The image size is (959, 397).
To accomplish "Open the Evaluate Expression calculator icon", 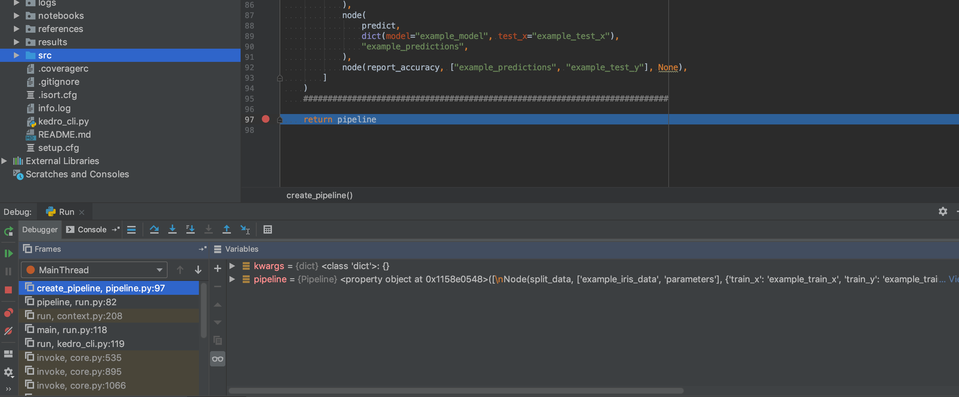I will (267, 229).
